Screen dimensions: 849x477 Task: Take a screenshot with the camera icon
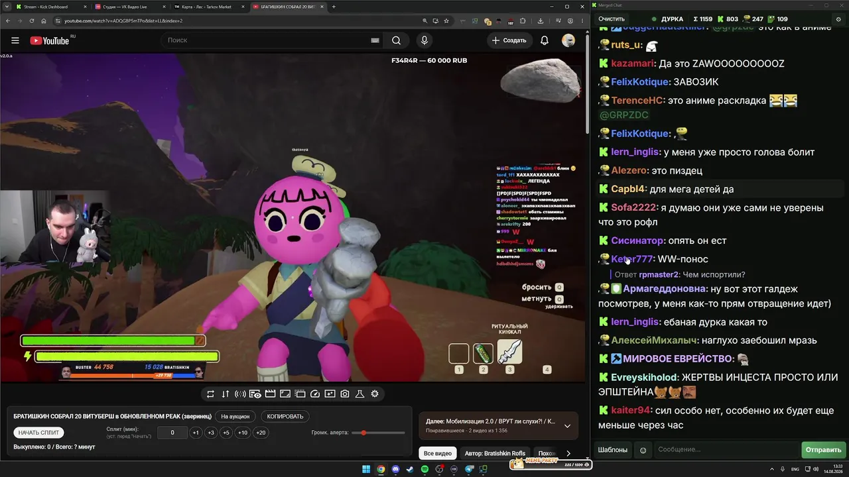coord(345,394)
